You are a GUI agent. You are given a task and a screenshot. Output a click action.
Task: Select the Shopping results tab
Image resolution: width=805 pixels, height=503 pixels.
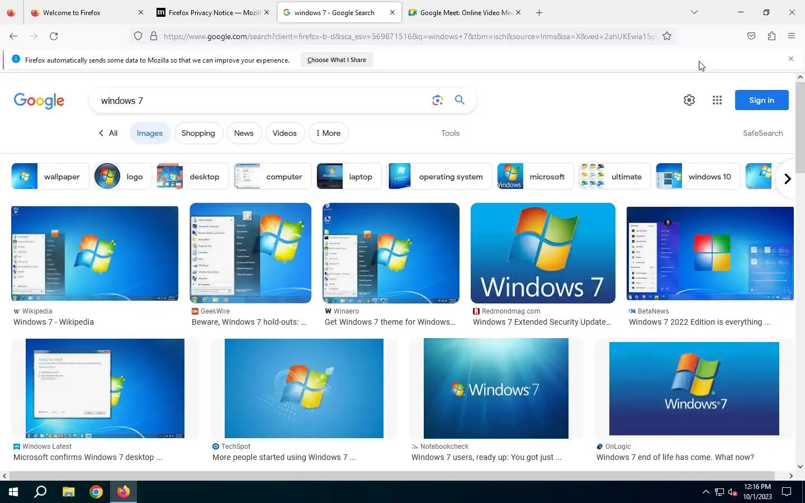[198, 133]
